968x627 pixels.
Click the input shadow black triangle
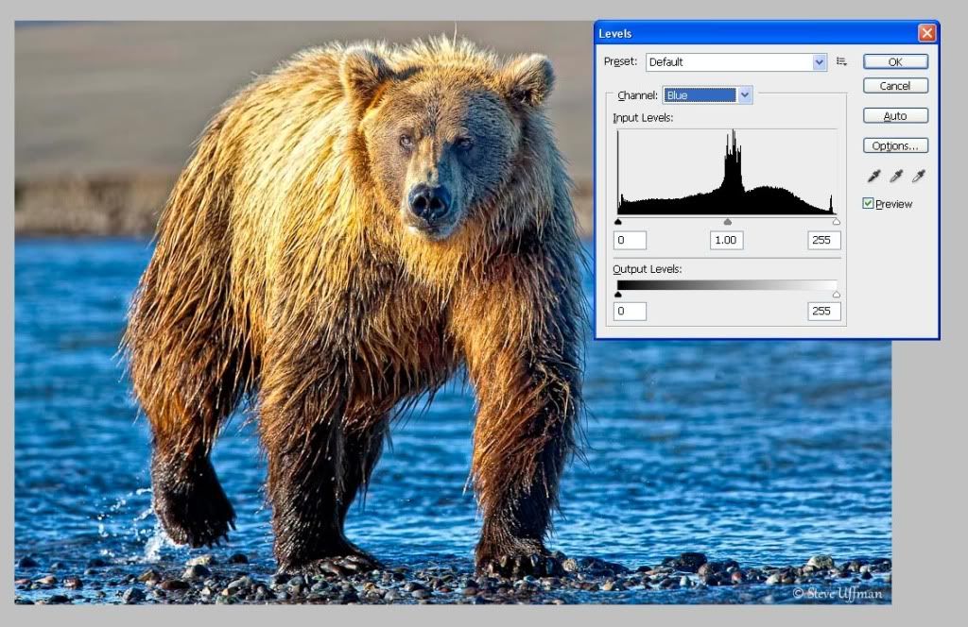pyautogui.click(x=617, y=222)
